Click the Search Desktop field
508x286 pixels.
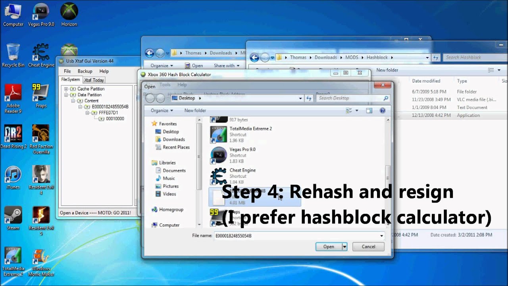point(353,98)
